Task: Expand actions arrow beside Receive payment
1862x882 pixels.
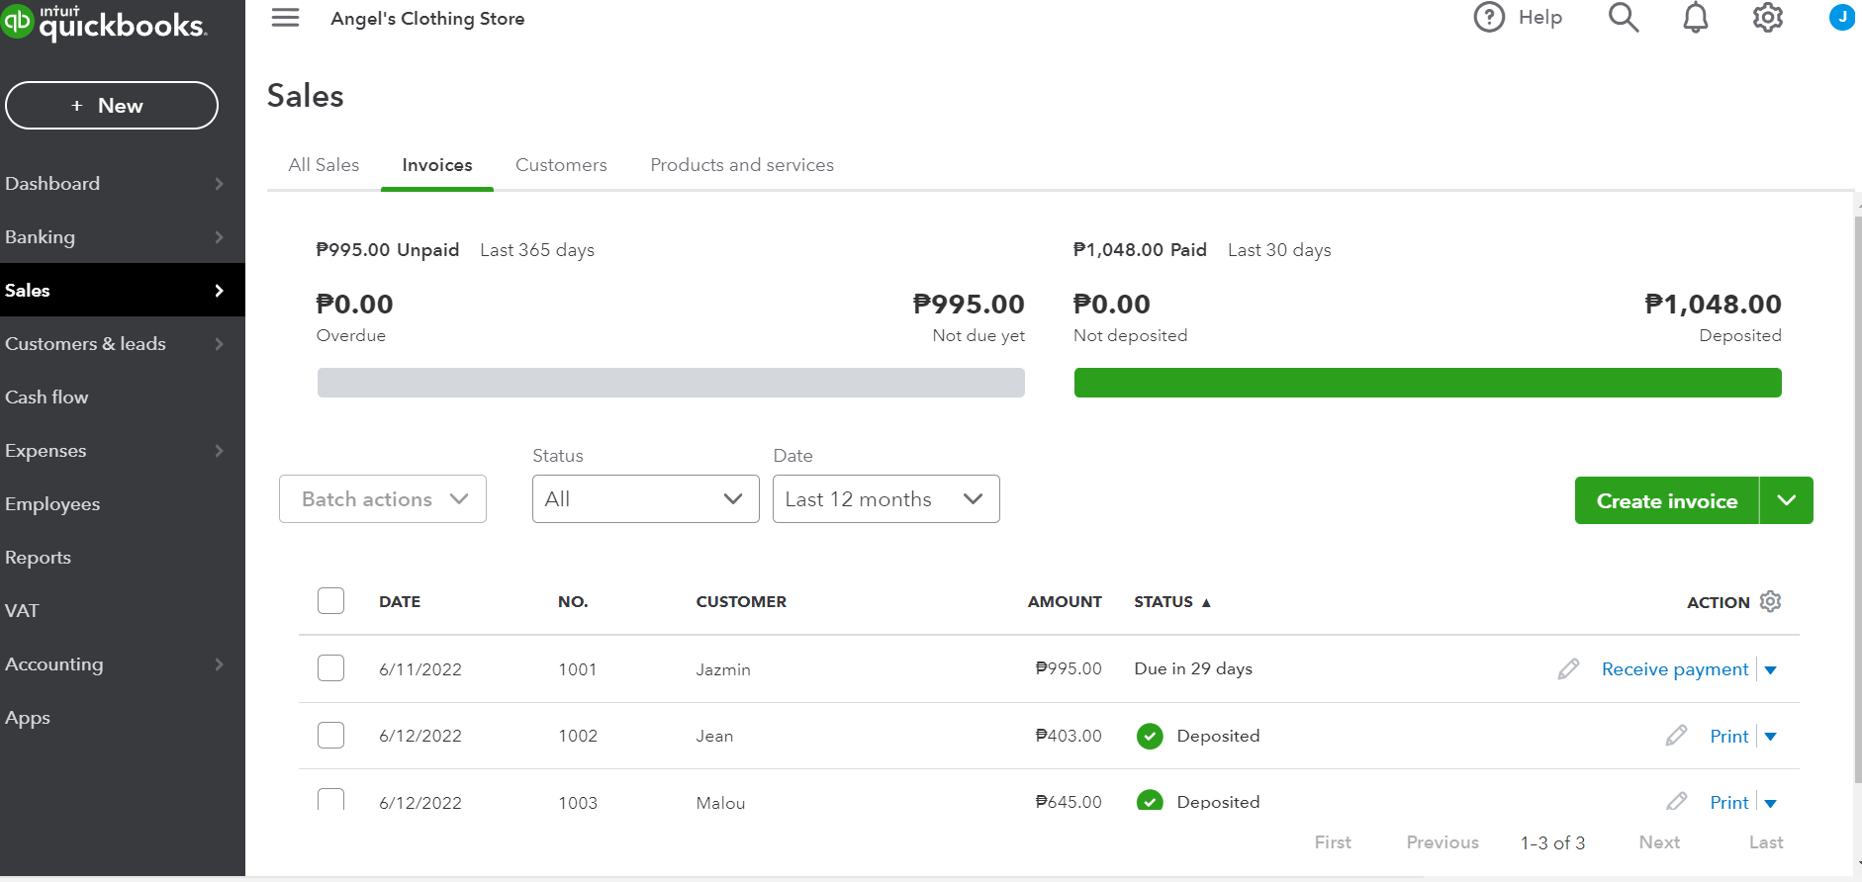Action: coord(1771,670)
